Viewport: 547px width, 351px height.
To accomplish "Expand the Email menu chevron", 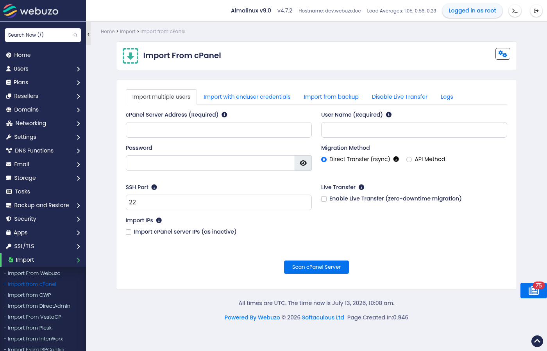I will click(x=79, y=165).
